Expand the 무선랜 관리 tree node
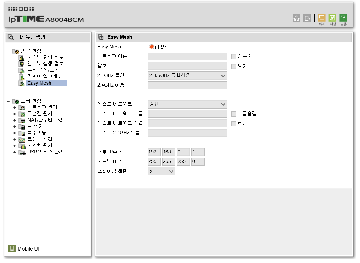The image size is (360, 263). tap(15, 114)
